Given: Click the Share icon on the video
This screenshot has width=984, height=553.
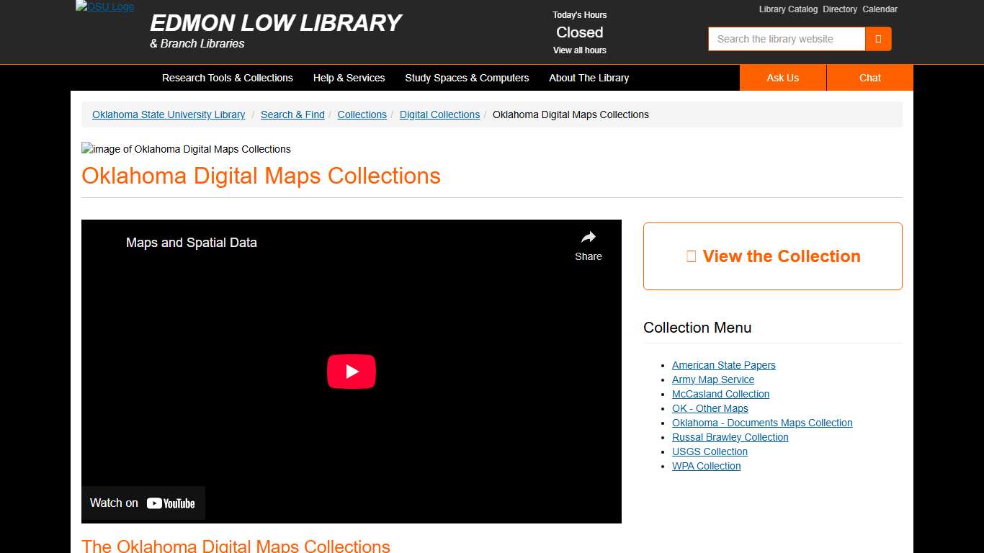Looking at the screenshot, I should (588, 238).
